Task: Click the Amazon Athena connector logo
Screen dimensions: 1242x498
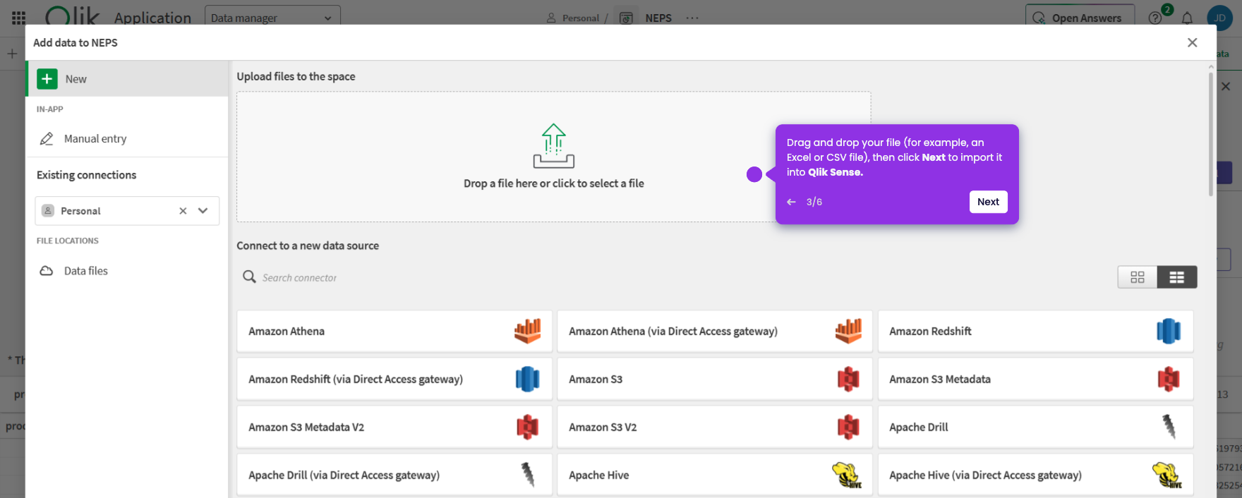Action: click(528, 331)
